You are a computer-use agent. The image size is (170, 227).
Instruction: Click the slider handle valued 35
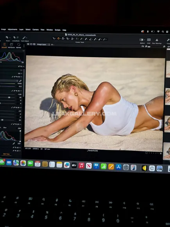(x=9, y=97)
